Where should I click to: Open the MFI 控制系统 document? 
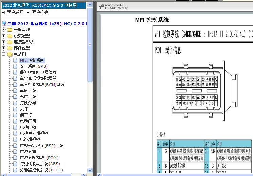32,60
